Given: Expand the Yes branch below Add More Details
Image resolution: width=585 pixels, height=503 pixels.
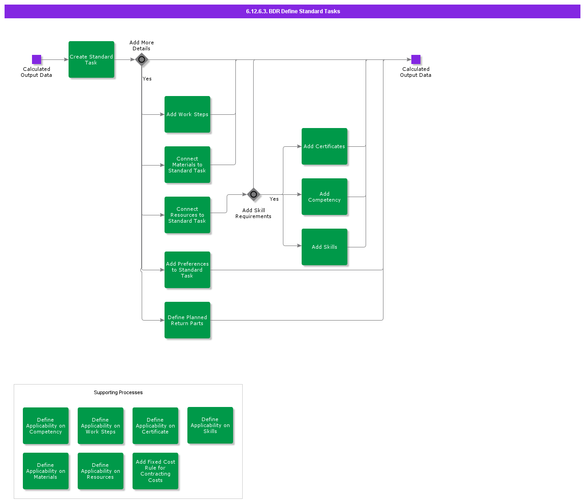Looking at the screenshot, I should point(147,79).
